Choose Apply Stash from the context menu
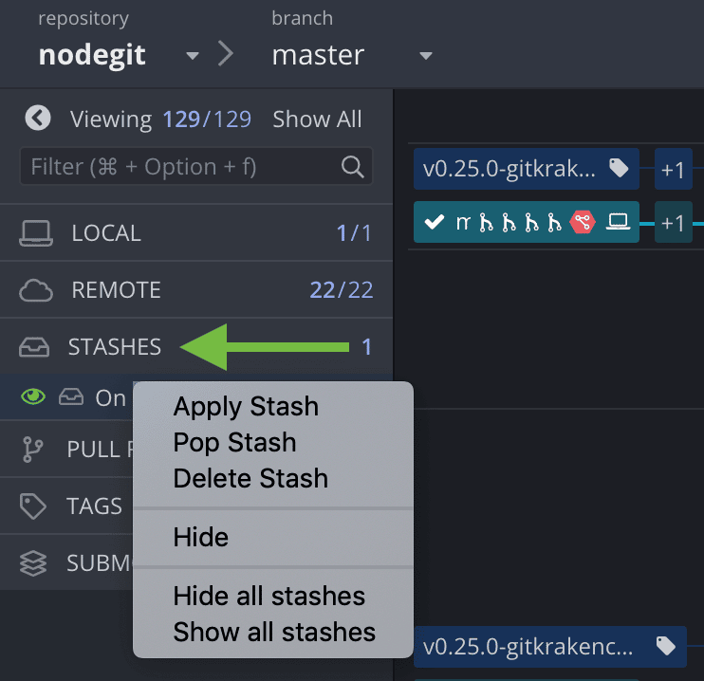 246,407
